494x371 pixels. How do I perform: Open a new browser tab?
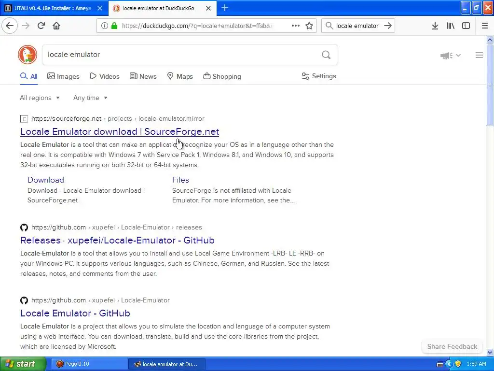tap(225, 8)
